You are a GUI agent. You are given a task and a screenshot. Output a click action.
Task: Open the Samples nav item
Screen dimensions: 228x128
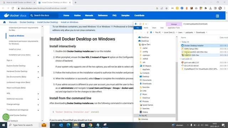point(125,15)
